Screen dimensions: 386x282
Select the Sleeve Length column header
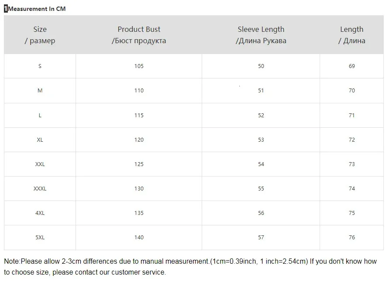pos(261,35)
